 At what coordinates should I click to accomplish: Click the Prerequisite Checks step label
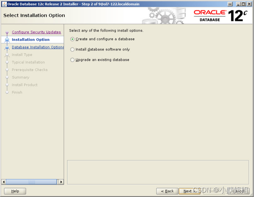[x=30, y=70]
